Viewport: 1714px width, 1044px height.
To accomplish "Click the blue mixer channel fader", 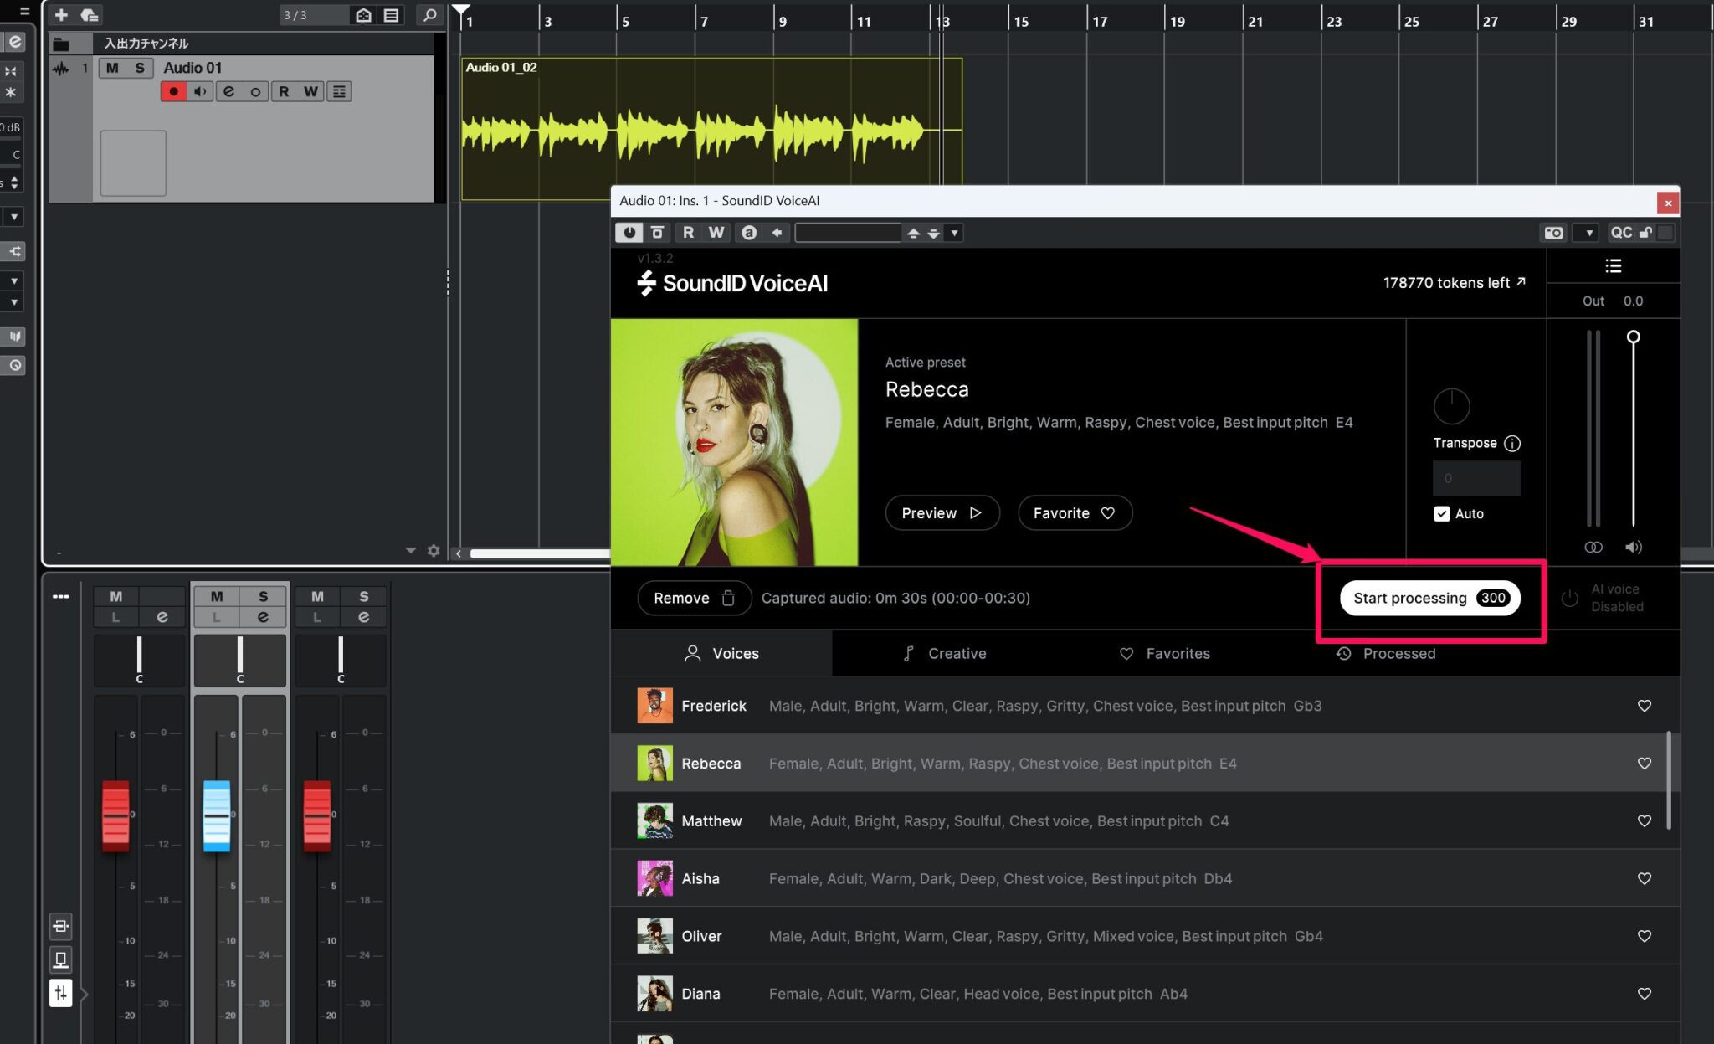I will point(217,815).
